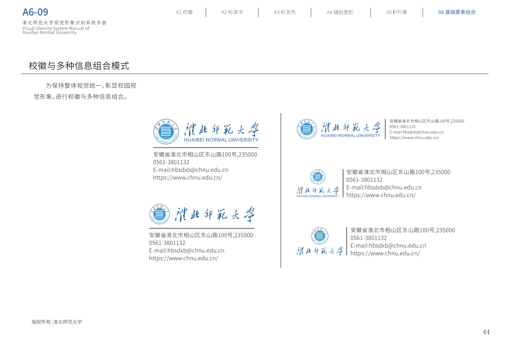Click the calligraphy name in the middle-left logo
The image size is (511, 345).
tap(215, 214)
